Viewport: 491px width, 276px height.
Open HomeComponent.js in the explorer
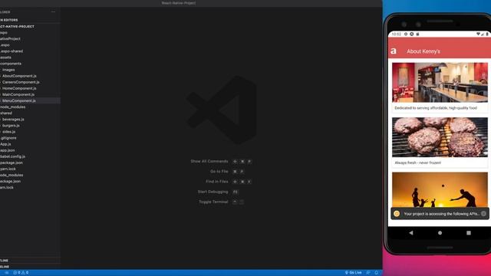pyautogui.click(x=19, y=88)
